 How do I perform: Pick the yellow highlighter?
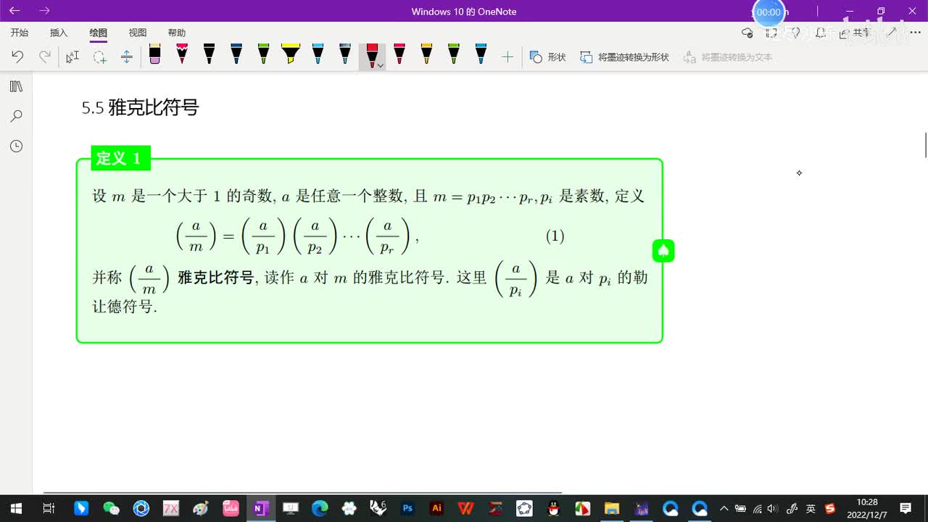pos(291,54)
